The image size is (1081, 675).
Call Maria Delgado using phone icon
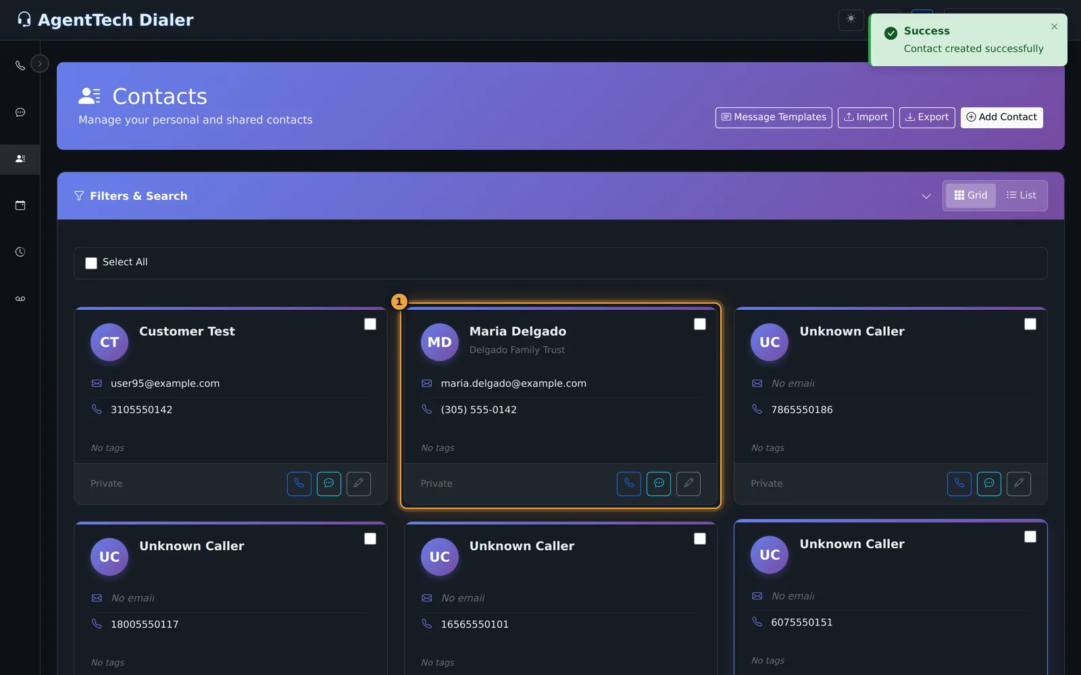[629, 483]
